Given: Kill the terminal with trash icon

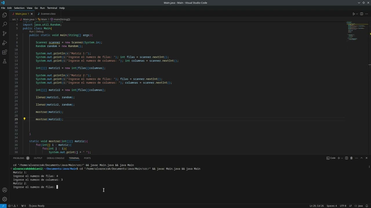Looking at the screenshot, I should click(x=351, y=158).
